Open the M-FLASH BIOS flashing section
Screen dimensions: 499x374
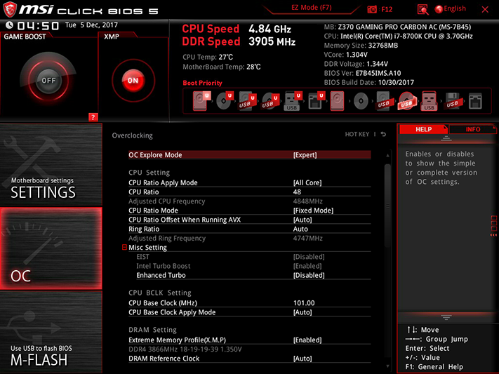click(51, 333)
